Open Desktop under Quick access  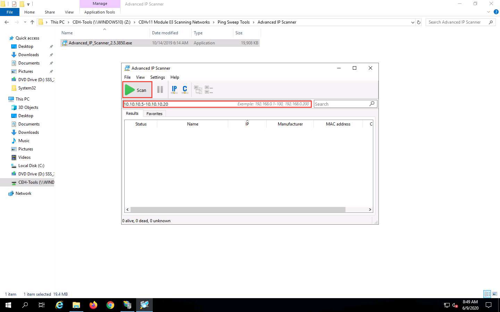click(x=26, y=46)
